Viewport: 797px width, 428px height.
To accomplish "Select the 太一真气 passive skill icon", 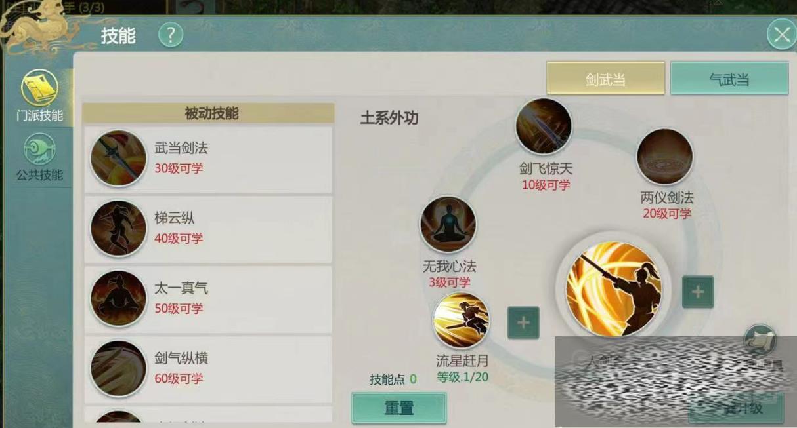I will (x=119, y=298).
